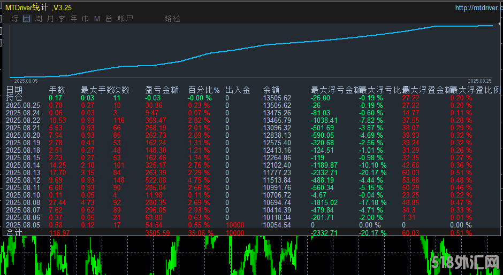Select the 季 quarterly tab

coord(62,19)
